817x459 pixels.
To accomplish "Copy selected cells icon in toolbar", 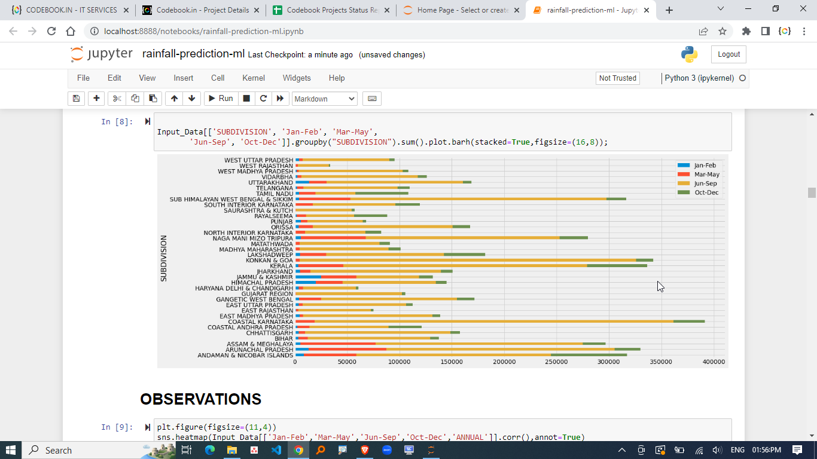I will coord(135,99).
